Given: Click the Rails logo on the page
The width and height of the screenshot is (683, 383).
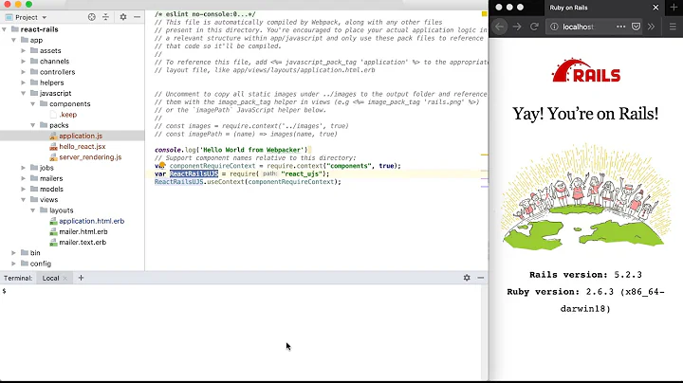Looking at the screenshot, I should [586, 70].
